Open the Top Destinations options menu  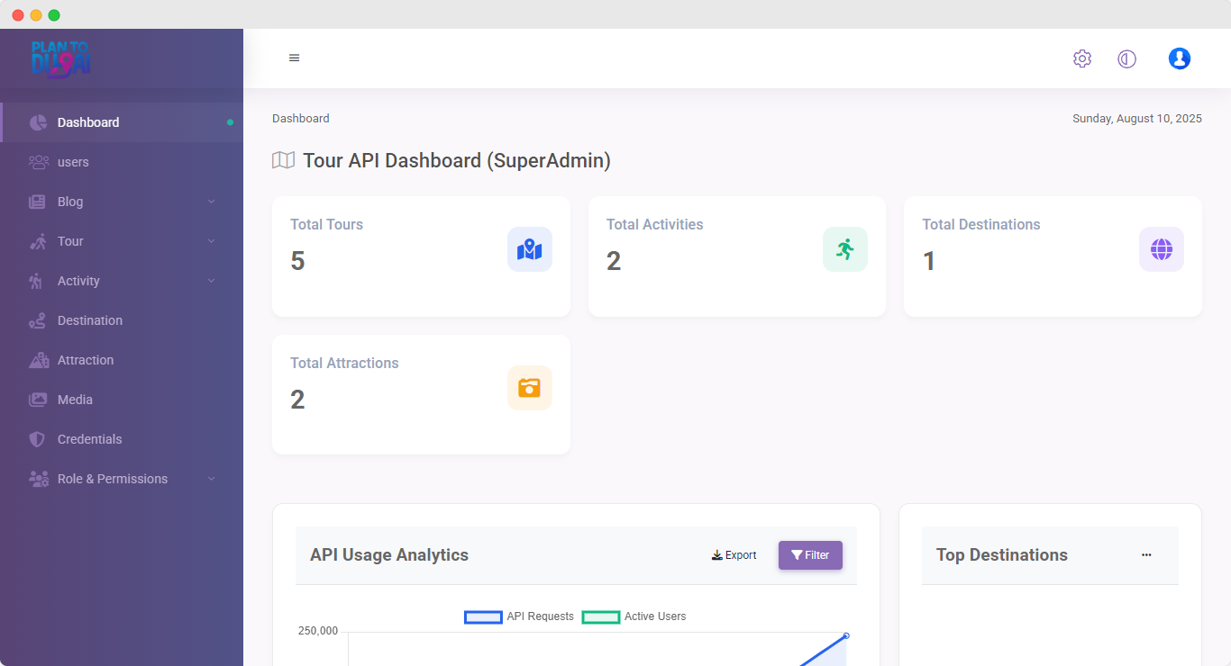point(1146,555)
